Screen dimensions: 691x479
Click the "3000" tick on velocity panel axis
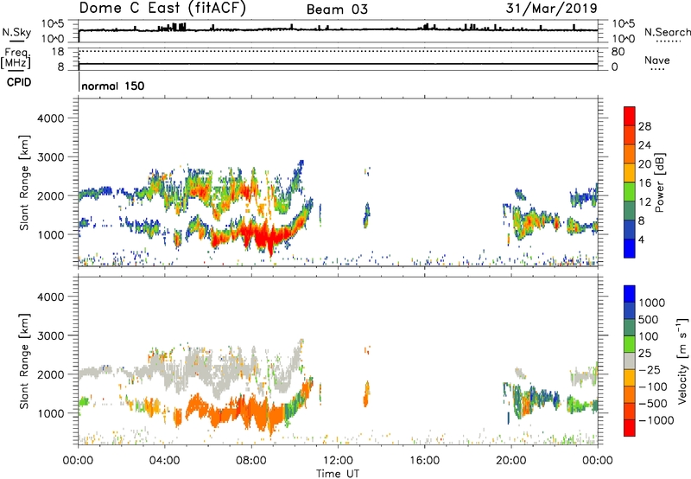tap(50, 335)
